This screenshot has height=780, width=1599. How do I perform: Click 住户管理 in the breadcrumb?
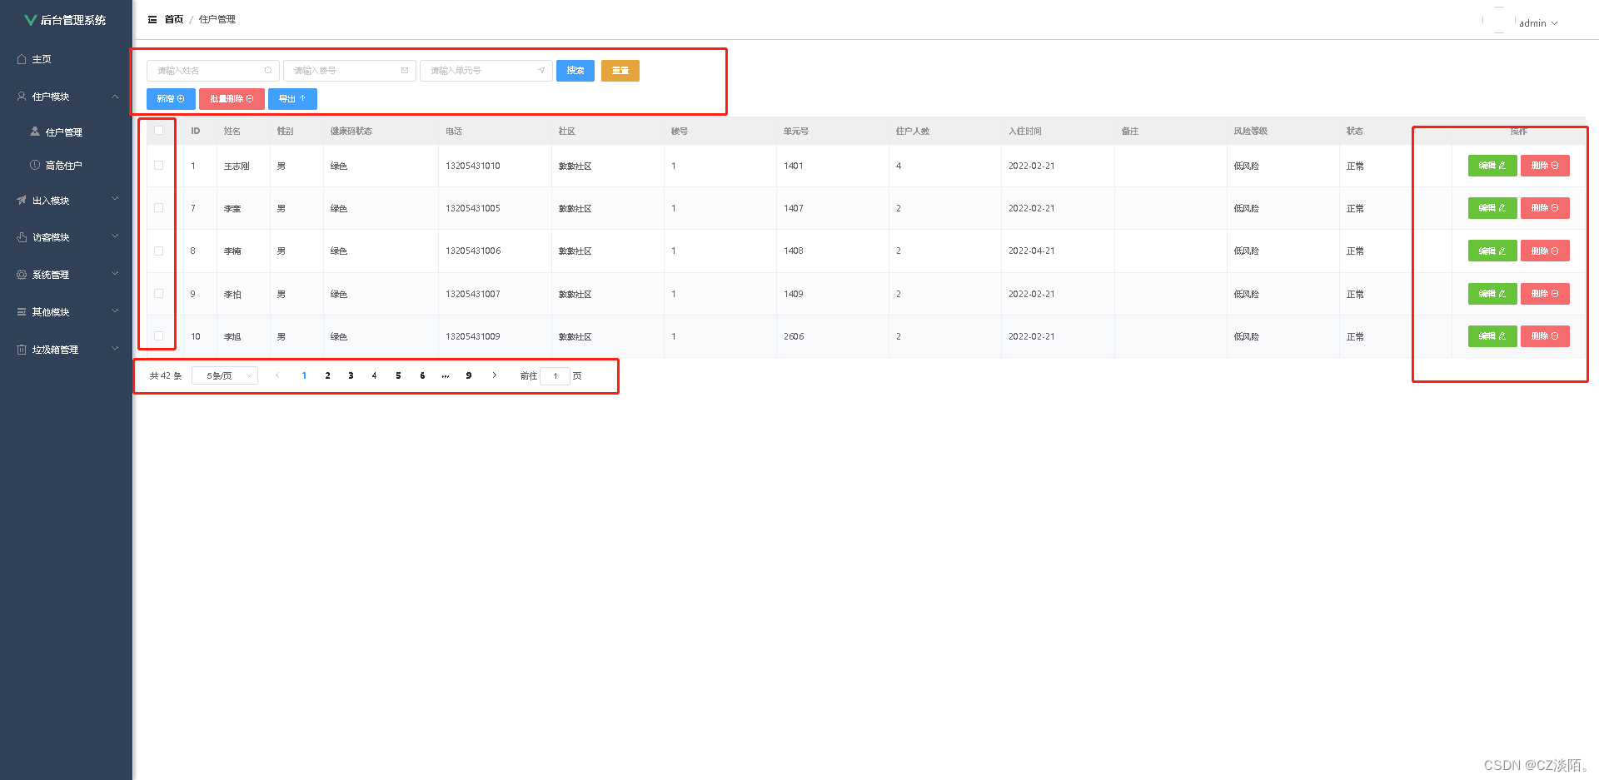217,19
